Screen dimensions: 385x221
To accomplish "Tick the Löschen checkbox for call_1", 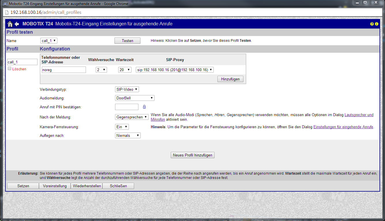I will [10, 69].
